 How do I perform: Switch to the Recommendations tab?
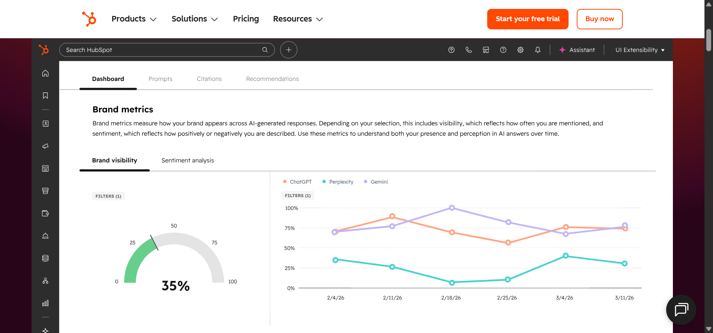pyautogui.click(x=272, y=79)
